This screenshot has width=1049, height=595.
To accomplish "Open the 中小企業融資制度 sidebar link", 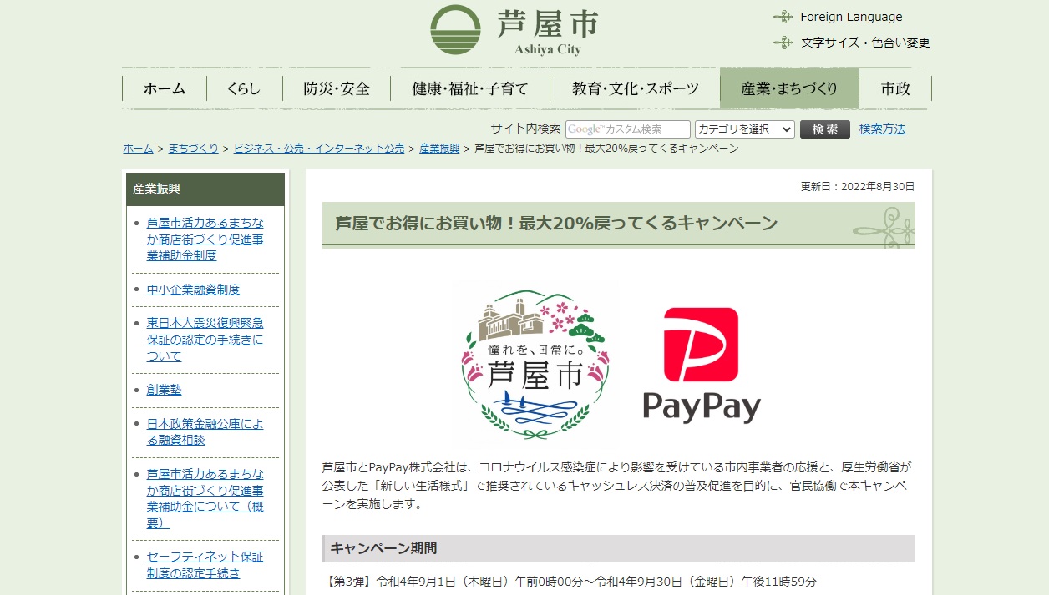I will tap(193, 290).
